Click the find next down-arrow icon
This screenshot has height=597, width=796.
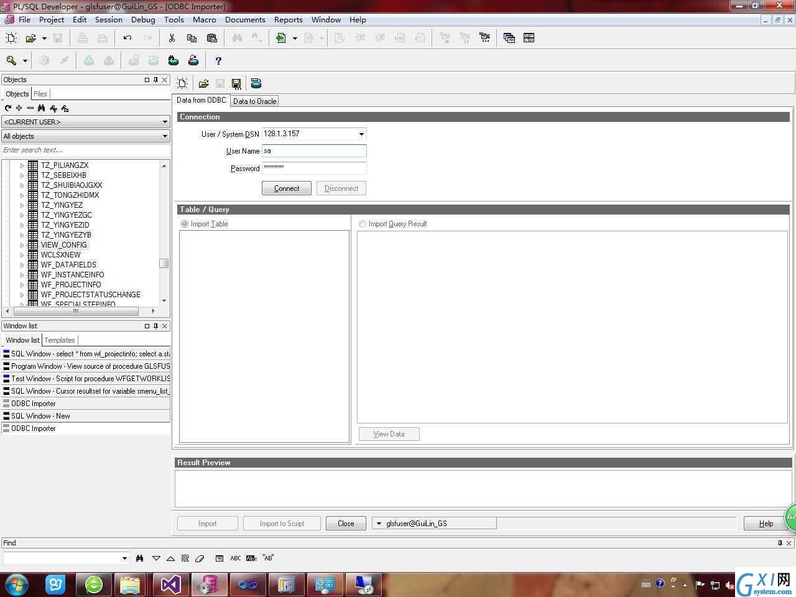pyautogui.click(x=156, y=558)
